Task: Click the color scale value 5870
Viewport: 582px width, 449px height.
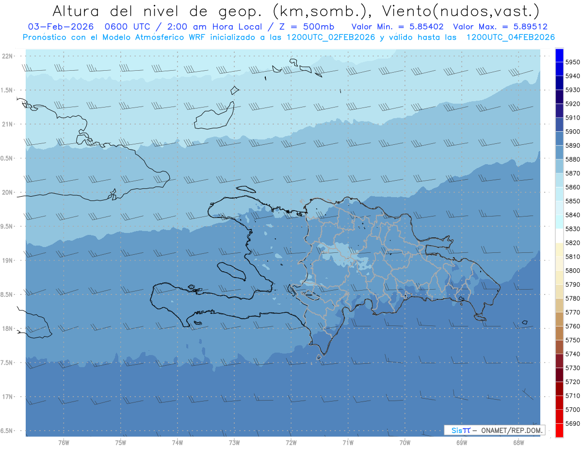Action: point(572,173)
